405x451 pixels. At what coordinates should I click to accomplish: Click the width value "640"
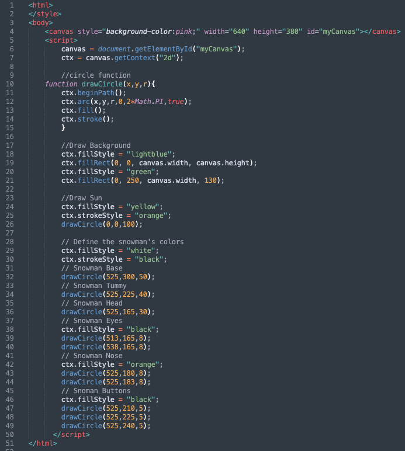pos(239,32)
